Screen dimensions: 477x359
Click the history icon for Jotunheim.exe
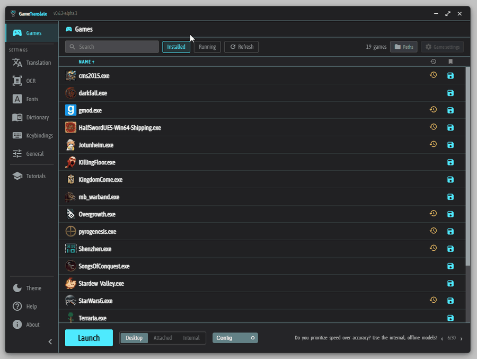tap(433, 144)
